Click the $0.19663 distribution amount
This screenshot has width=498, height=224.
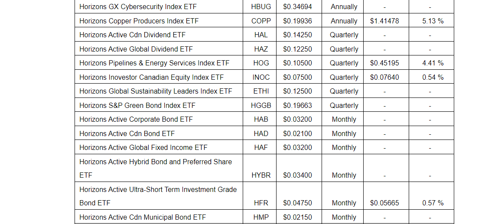(297, 105)
